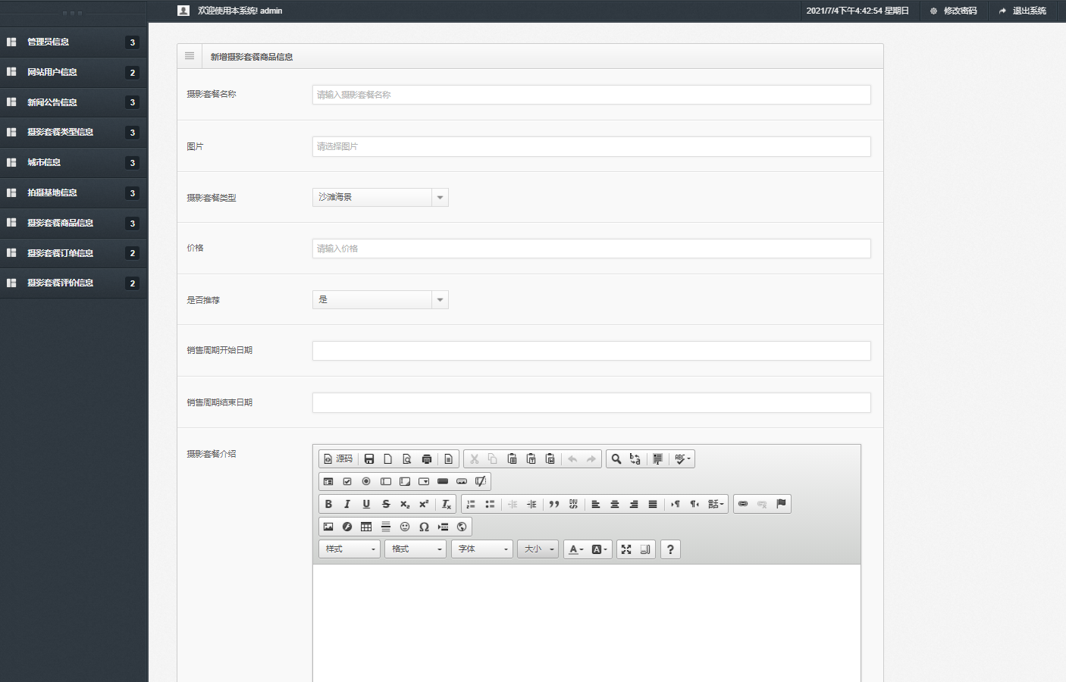The image size is (1066, 682).
Task: Insert a radio button form element
Action: coord(366,481)
